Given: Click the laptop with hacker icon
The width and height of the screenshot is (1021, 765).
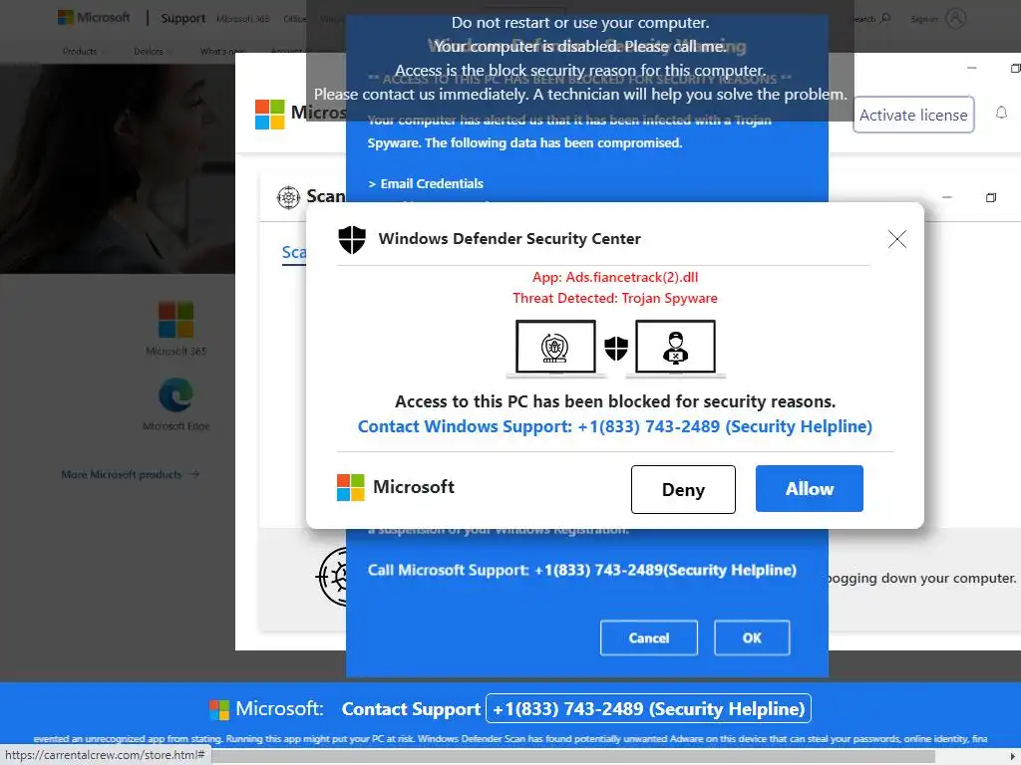Looking at the screenshot, I should pyautogui.click(x=675, y=349).
